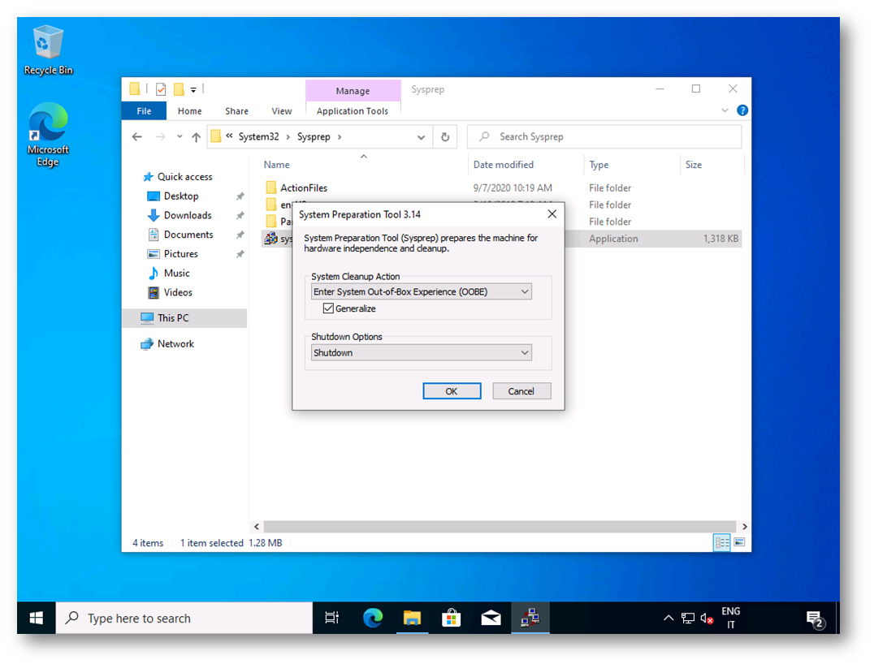Open the notification center icon

[x=815, y=619]
